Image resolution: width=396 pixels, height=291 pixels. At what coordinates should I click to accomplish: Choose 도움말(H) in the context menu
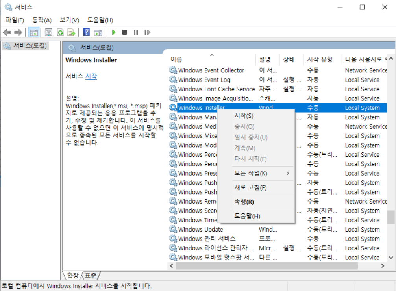coord(256,216)
